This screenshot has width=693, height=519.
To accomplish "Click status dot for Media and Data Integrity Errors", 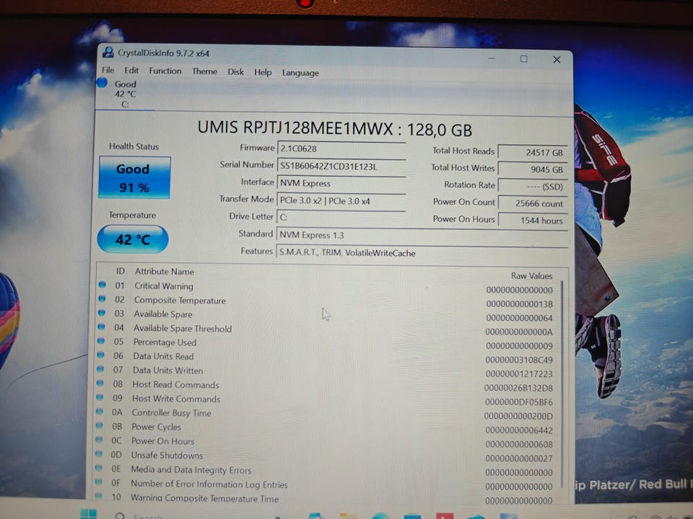I will pos(99,468).
